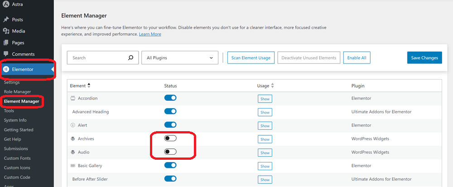453x187 pixels.
Task: Open Custom Code submenu
Action: tap(17, 177)
